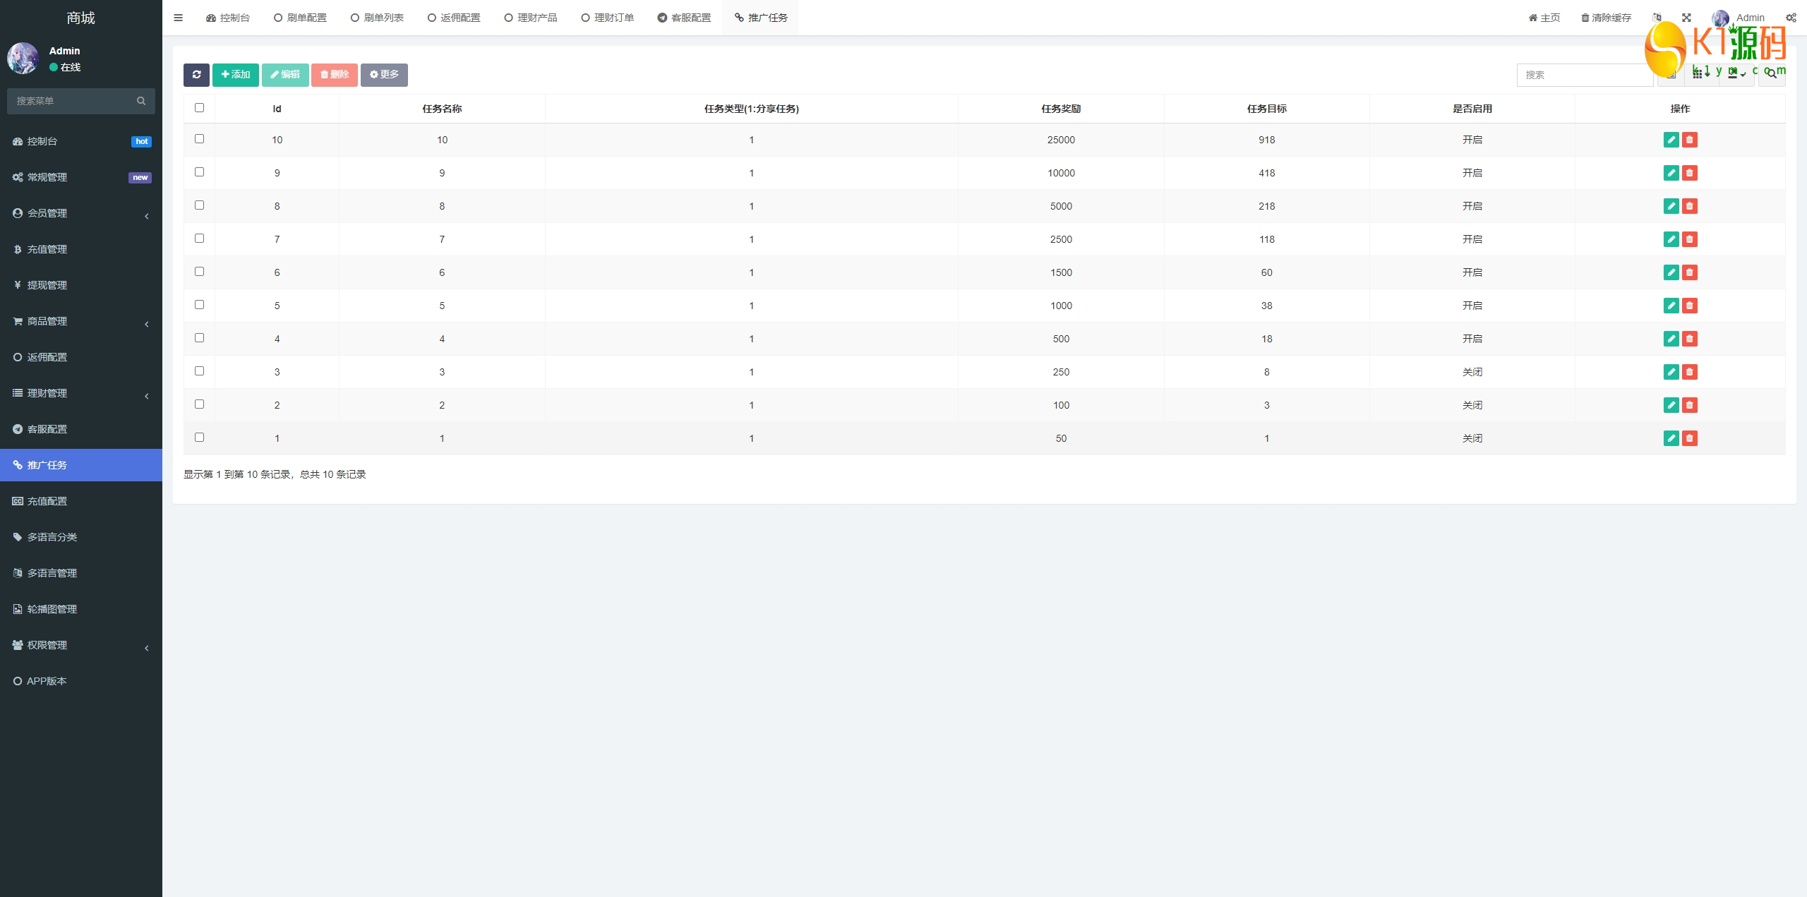
Task: Open the settings cogs icon at top right
Action: coord(1791,18)
